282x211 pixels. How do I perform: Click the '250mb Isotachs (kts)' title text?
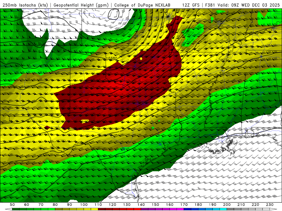(25, 5)
